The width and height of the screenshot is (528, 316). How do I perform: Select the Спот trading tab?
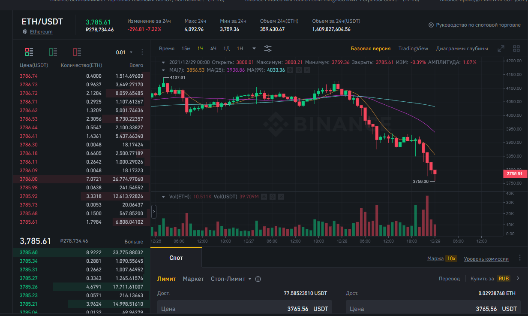tap(176, 258)
